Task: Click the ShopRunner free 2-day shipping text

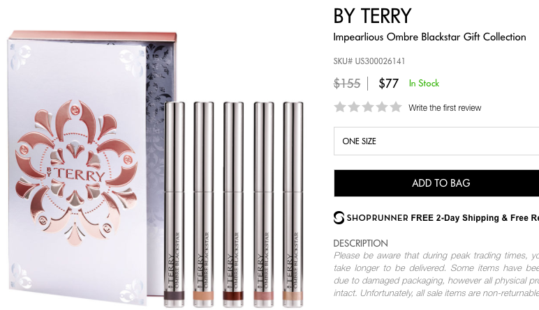Action: [x=443, y=218]
